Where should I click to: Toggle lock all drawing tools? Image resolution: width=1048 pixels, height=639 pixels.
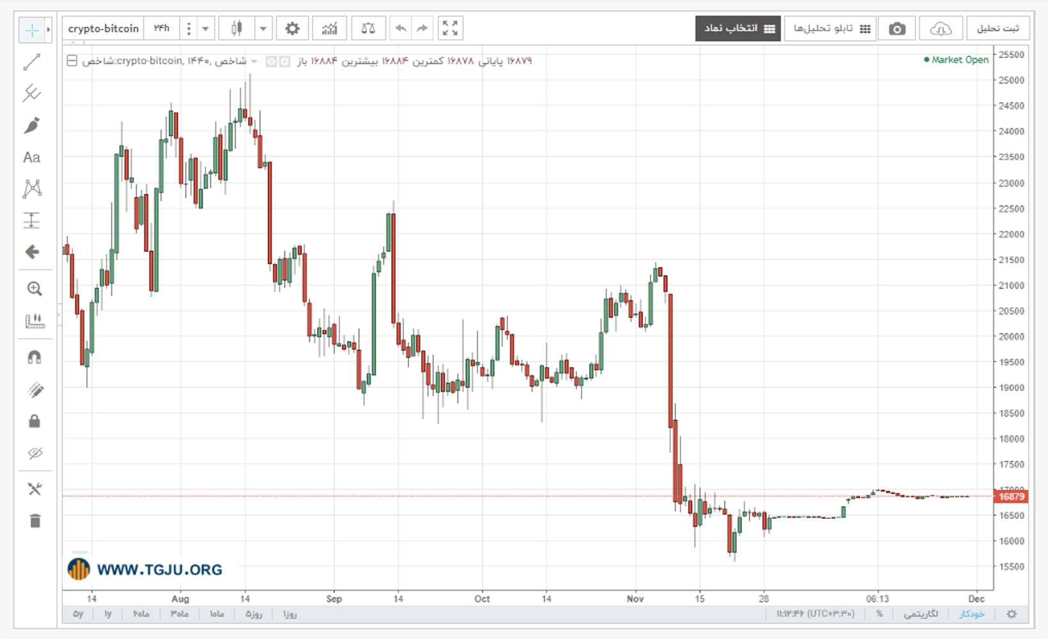click(35, 421)
